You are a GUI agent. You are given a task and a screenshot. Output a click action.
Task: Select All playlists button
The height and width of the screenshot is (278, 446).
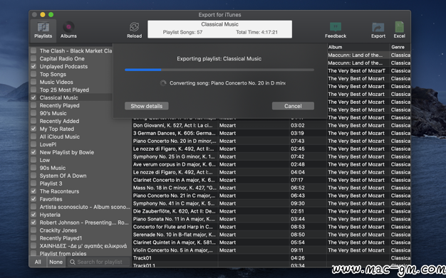click(38, 262)
